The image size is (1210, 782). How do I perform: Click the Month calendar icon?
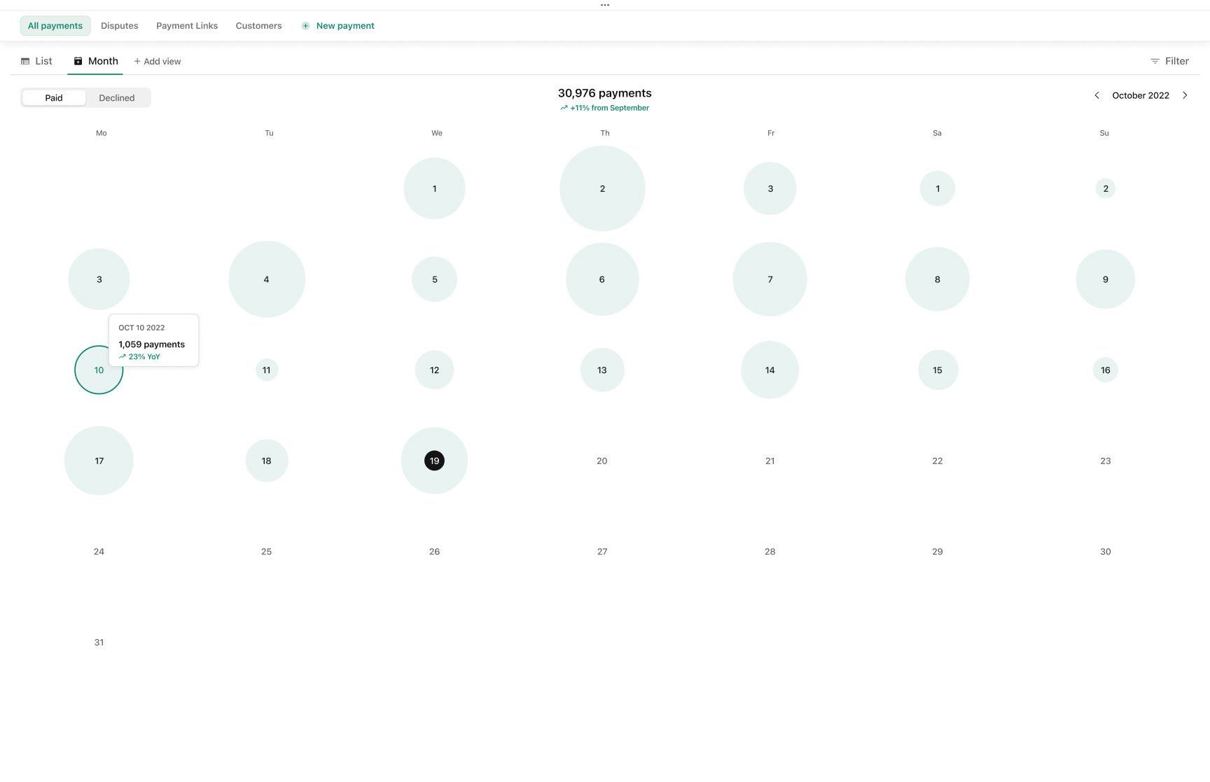pyautogui.click(x=78, y=62)
